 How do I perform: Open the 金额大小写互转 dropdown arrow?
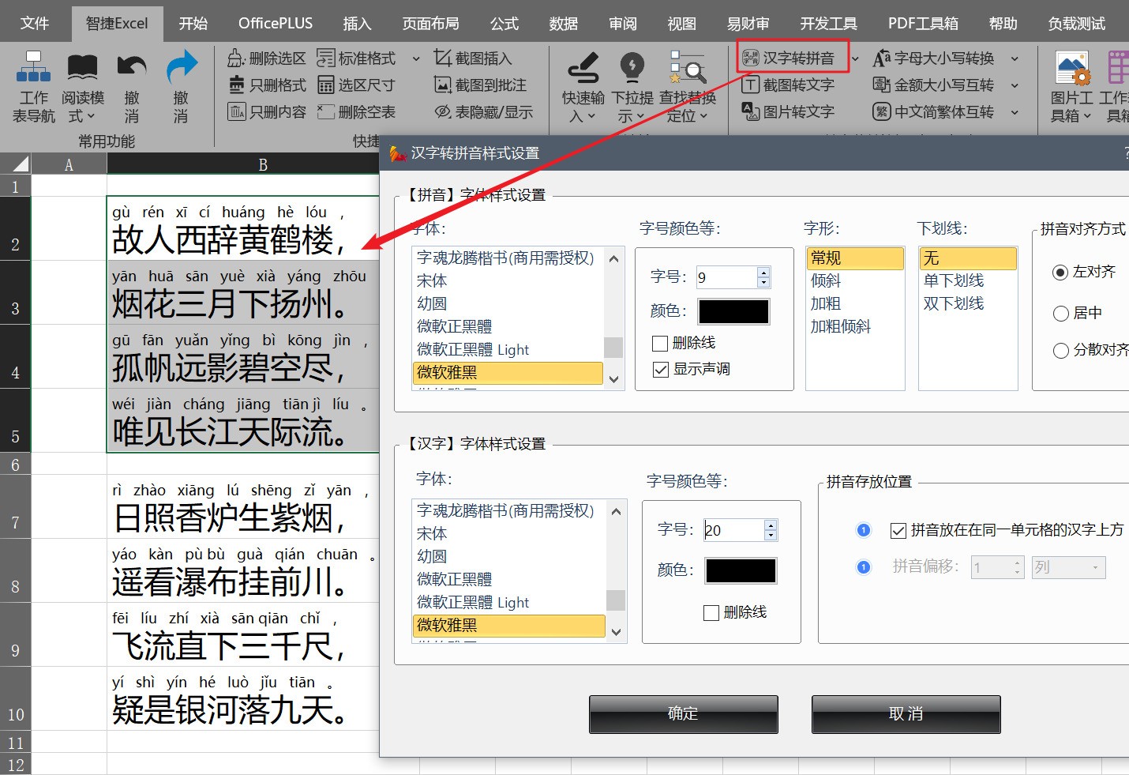pyautogui.click(x=1015, y=85)
